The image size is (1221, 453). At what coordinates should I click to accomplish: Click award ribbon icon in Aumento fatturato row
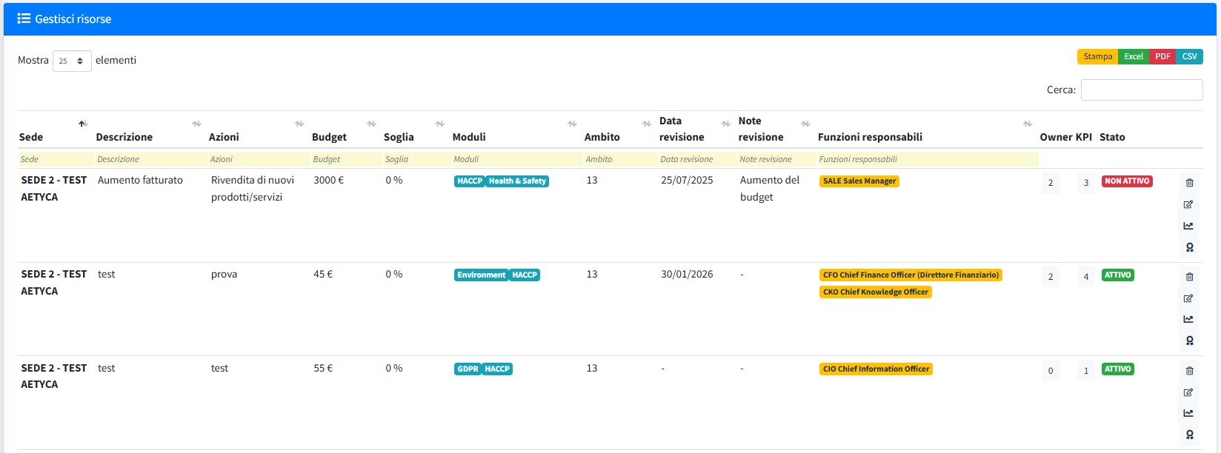tap(1189, 247)
